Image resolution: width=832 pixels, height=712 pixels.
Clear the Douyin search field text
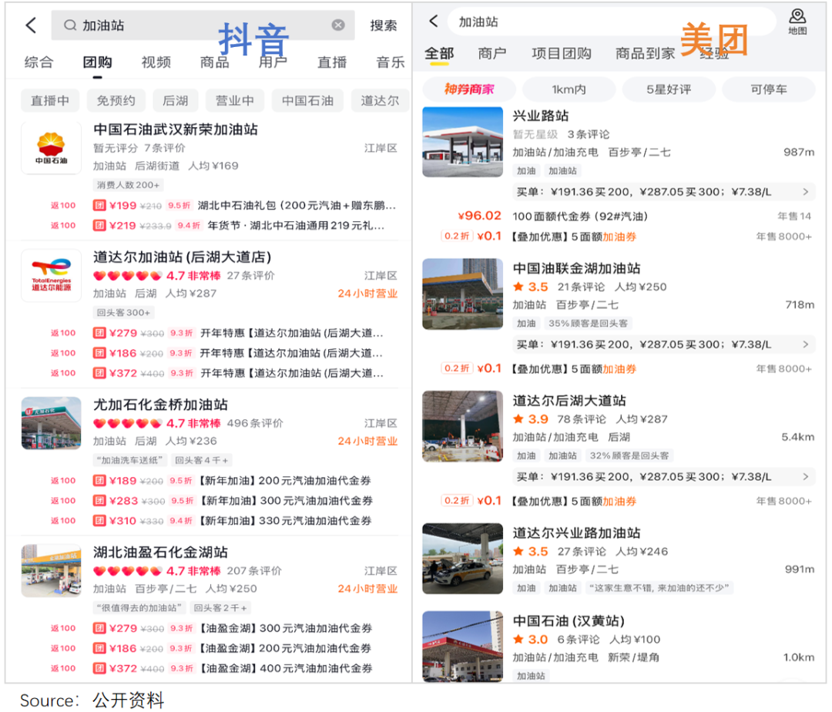(338, 25)
